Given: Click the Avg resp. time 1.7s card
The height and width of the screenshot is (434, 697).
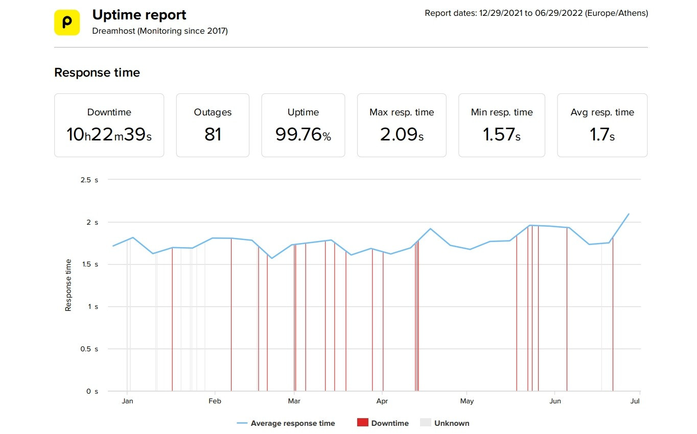Looking at the screenshot, I should (602, 125).
